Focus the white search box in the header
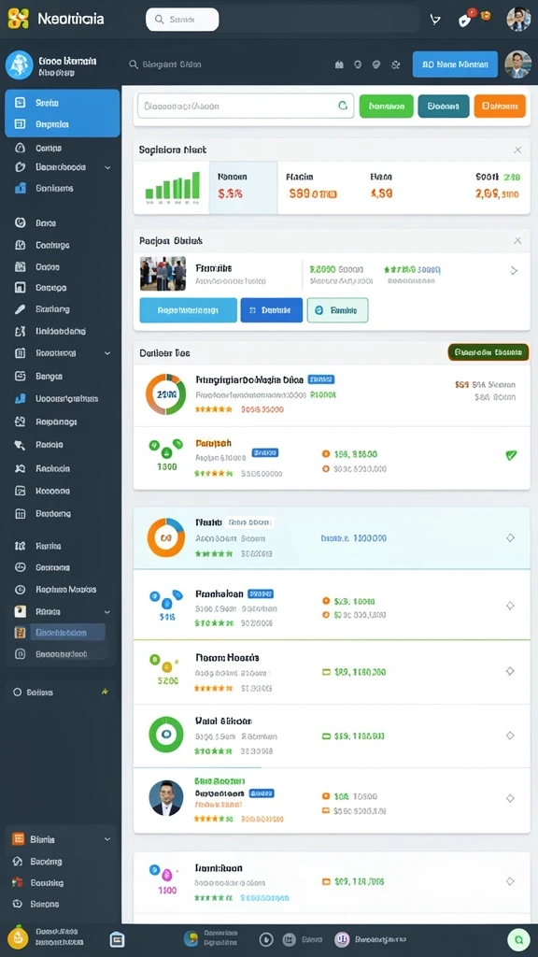The height and width of the screenshot is (957, 538). (x=182, y=20)
